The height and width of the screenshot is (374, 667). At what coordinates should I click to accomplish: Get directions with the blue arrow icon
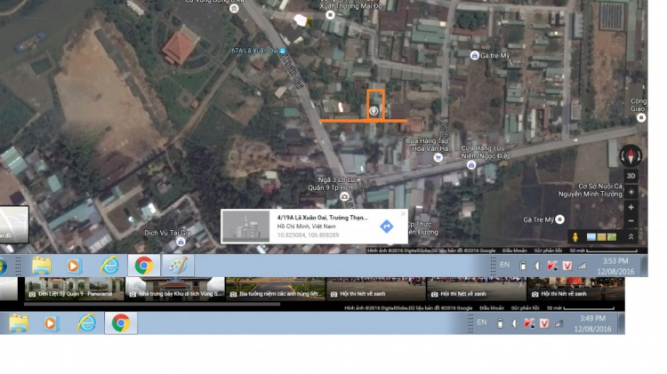click(386, 227)
